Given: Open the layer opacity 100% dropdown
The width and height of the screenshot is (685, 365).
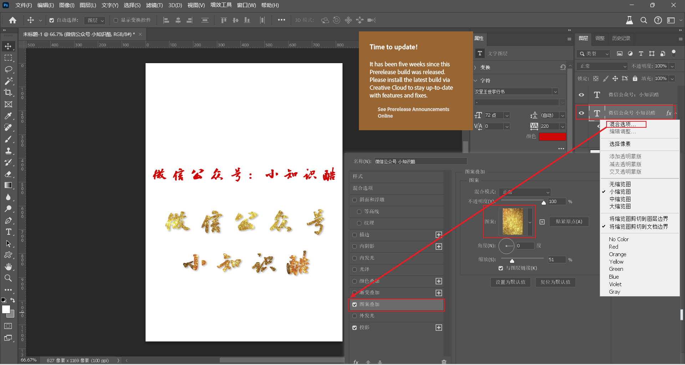Looking at the screenshot, I should pyautogui.click(x=673, y=66).
